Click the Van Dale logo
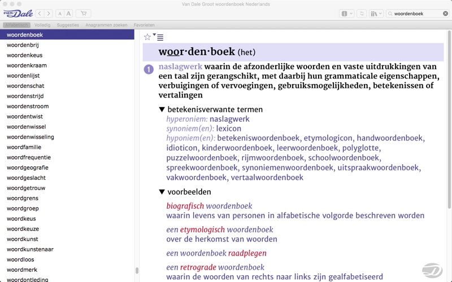 18,14
